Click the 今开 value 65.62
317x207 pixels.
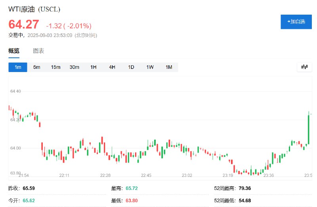click(x=29, y=201)
